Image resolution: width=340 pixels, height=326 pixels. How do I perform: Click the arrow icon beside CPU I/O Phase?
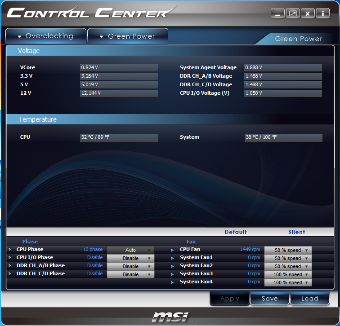10,257
